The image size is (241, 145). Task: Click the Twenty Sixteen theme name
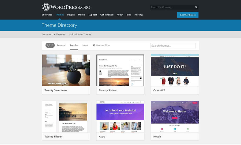pos(108,90)
